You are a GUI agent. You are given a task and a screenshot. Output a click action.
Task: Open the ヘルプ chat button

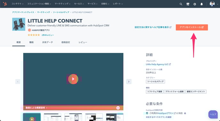(213, 114)
